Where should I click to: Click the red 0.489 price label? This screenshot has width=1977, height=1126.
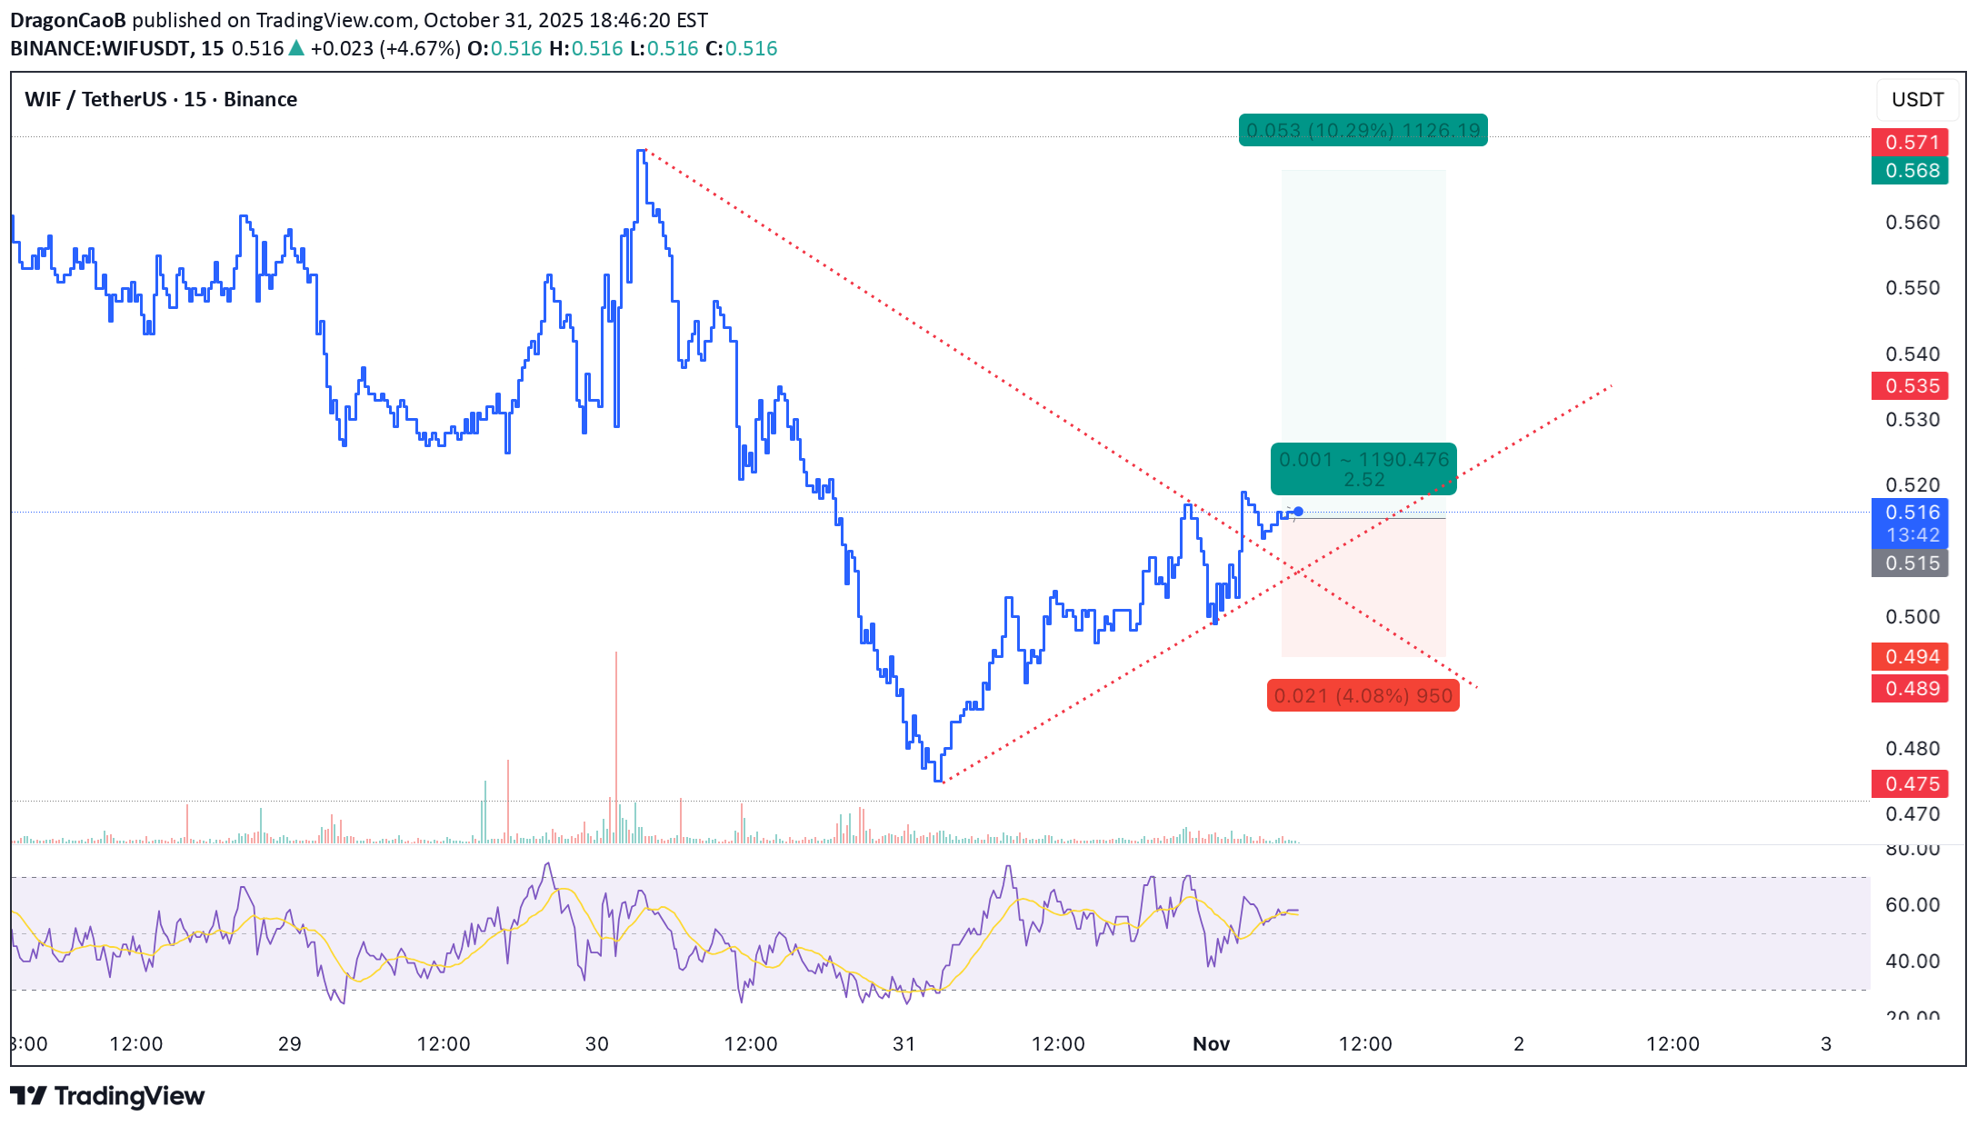point(1910,688)
